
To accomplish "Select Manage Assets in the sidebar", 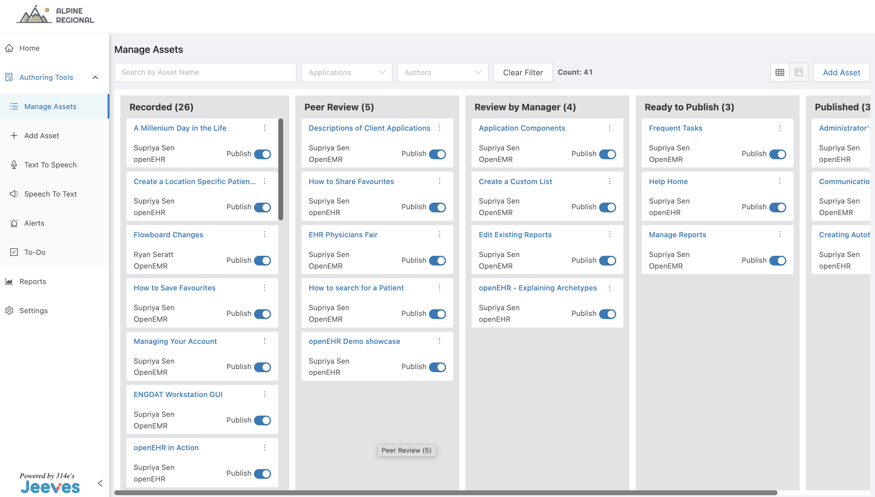I will [50, 106].
